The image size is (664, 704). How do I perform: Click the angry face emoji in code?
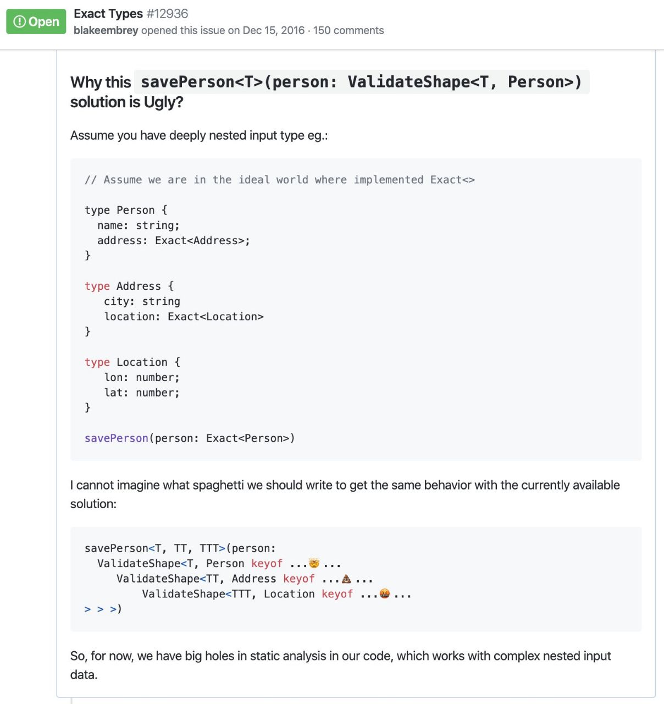point(385,594)
